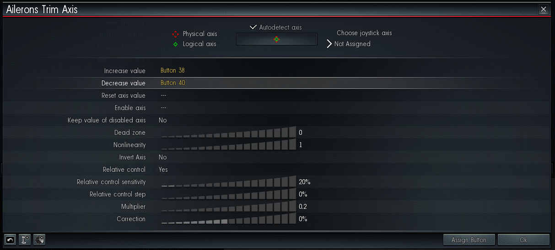Screen dimensions: 555x250
Task: Click the clear axis assignment radar icon
Action: tap(39, 239)
